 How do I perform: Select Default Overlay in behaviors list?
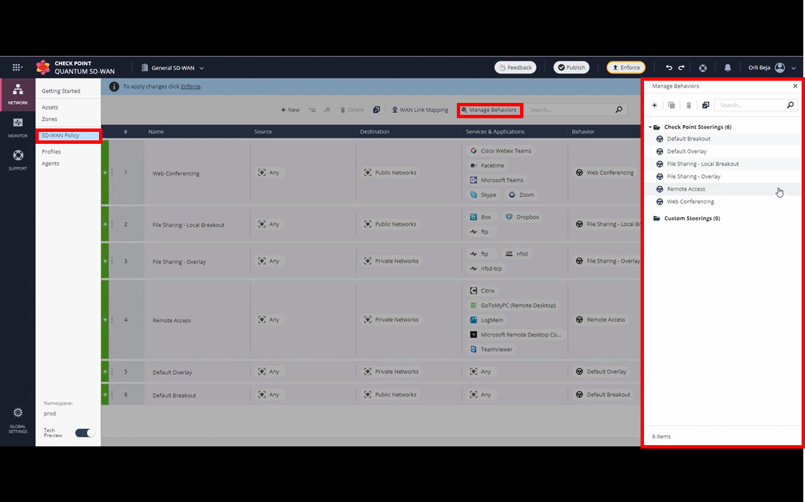(723, 151)
